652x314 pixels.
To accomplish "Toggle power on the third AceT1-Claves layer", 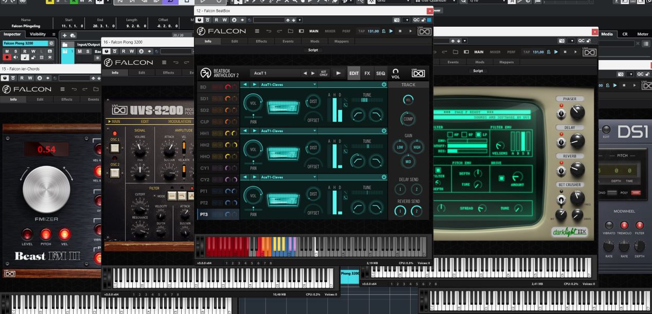I will (x=384, y=177).
